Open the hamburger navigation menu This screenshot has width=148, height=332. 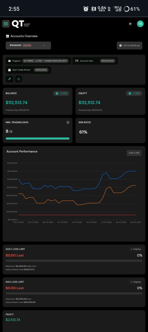pos(6,24)
